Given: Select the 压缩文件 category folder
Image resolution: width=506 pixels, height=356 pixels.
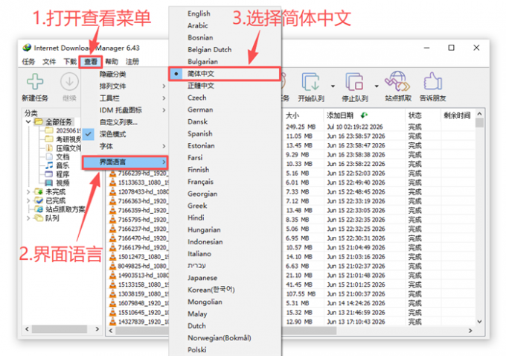Looking at the screenshot, I should click(x=68, y=148).
